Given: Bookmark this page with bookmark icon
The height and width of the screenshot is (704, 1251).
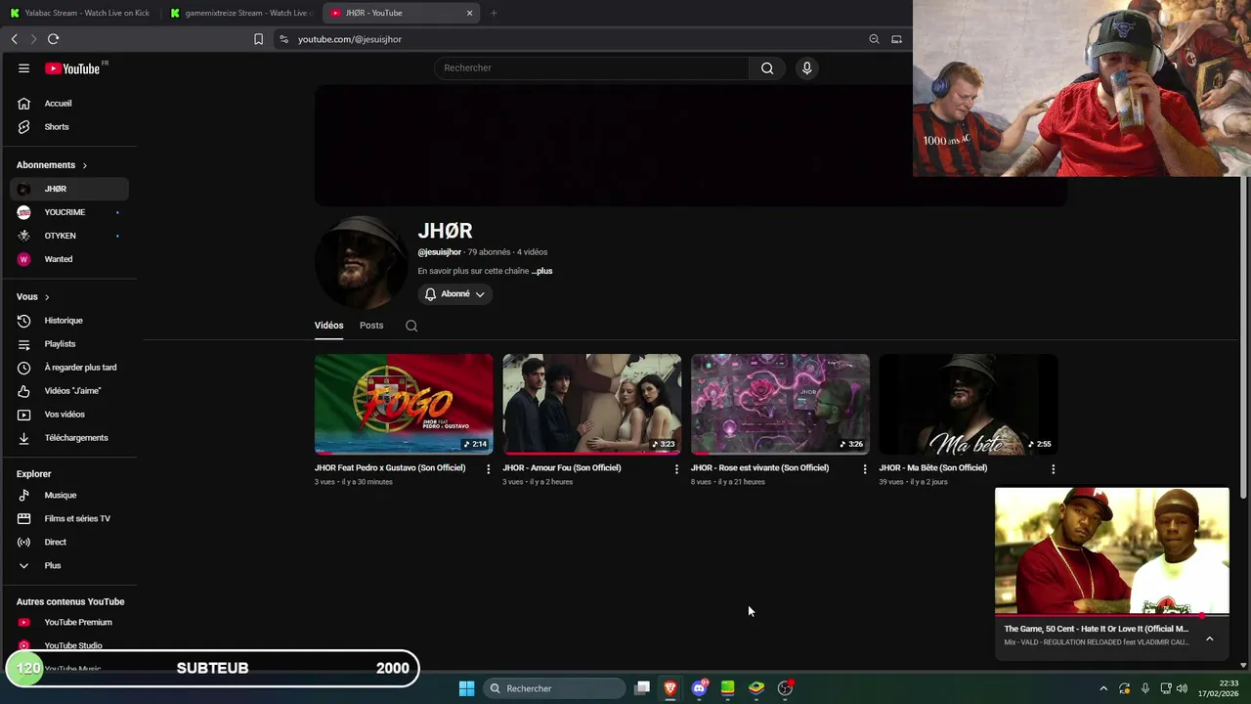Looking at the screenshot, I should pyautogui.click(x=258, y=39).
